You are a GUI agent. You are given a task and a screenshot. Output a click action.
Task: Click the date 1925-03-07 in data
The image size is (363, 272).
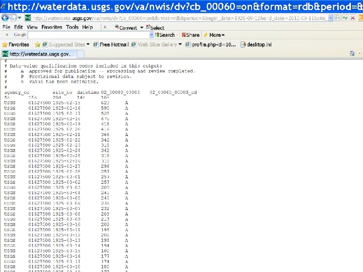pyautogui.click(x=67, y=209)
